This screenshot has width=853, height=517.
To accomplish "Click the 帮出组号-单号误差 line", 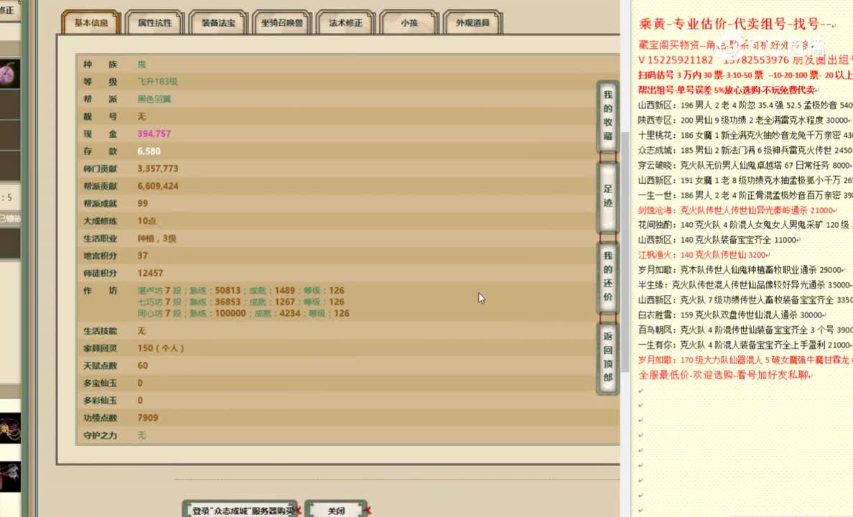I will coord(728,90).
